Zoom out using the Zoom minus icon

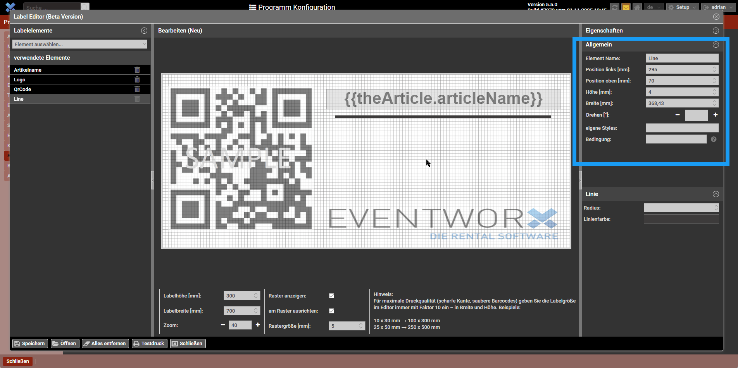coord(223,325)
